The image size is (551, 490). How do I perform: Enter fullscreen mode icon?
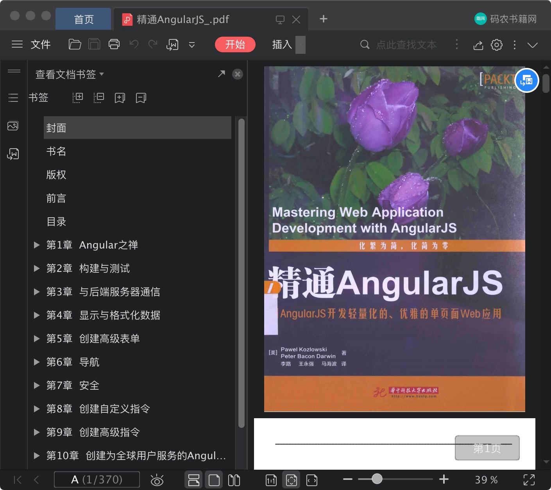pyautogui.click(x=529, y=480)
